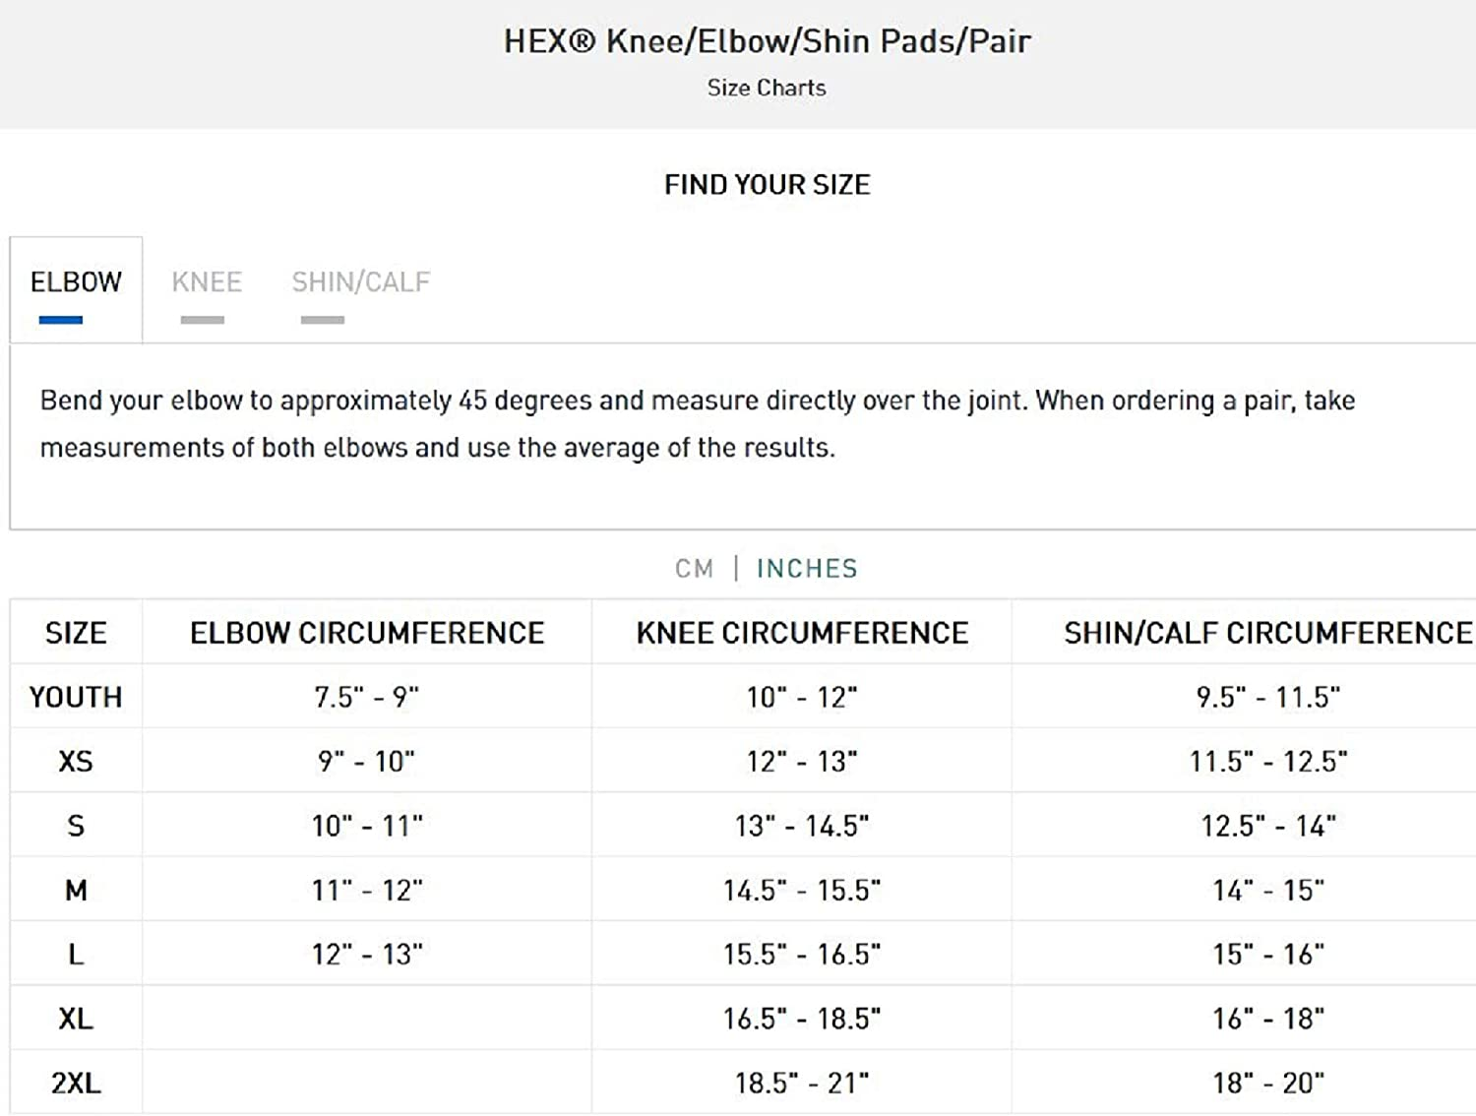The image size is (1476, 1116).
Task: Select the XS size row label
Action: 76,762
